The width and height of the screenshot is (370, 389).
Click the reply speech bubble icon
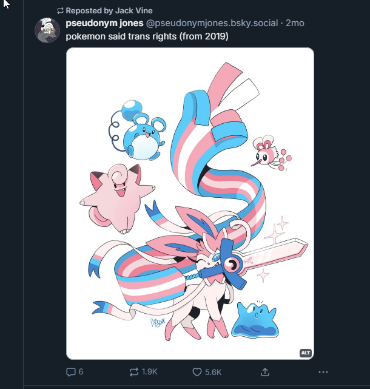tap(70, 372)
